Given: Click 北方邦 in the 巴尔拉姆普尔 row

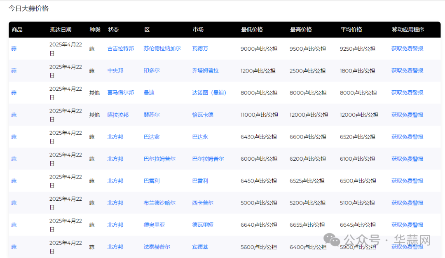Looking at the screenshot, I should pos(115,159).
